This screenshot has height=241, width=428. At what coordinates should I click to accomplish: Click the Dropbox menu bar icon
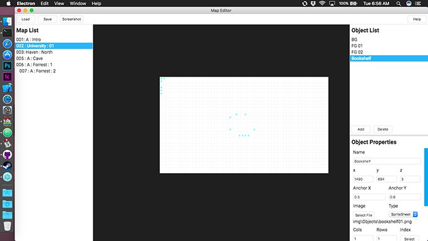point(313,3)
